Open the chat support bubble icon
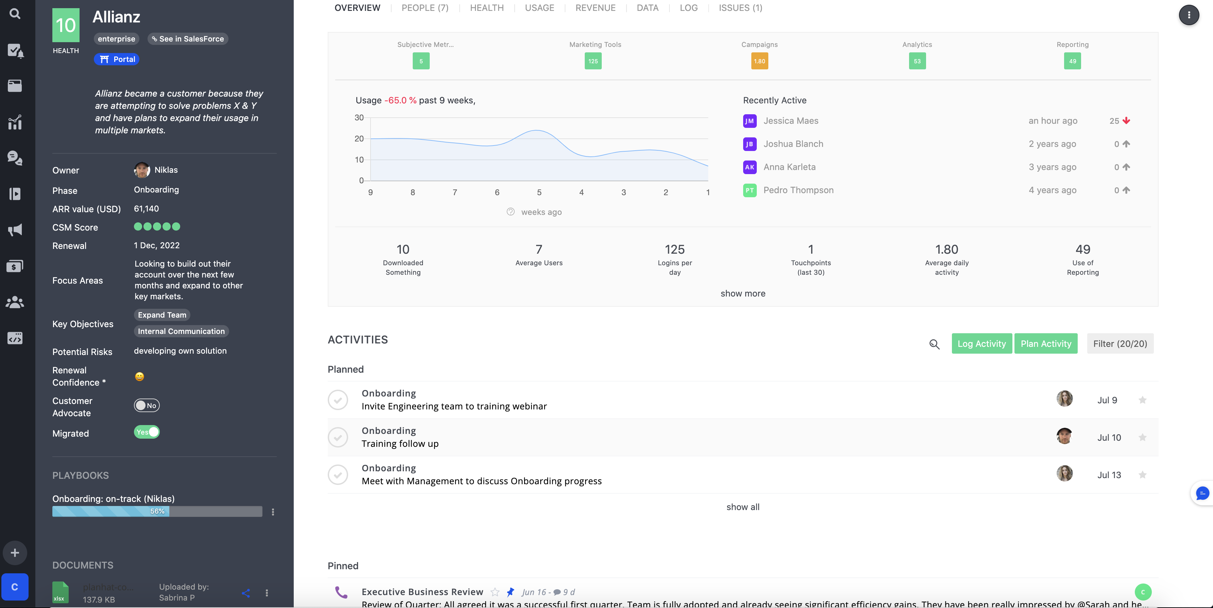This screenshot has width=1213, height=608. click(1202, 493)
